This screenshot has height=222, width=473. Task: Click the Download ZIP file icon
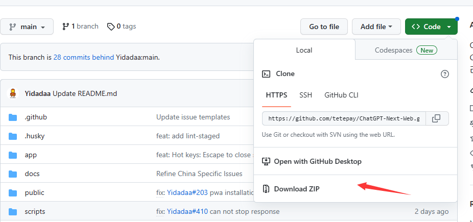click(x=266, y=189)
